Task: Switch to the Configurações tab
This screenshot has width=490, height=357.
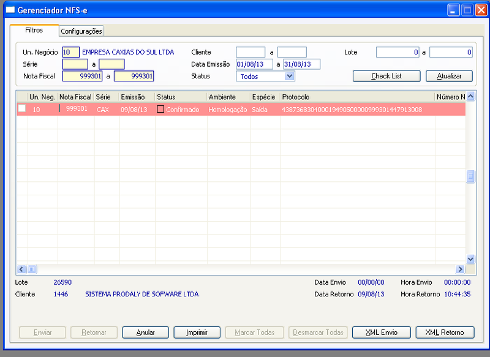Action: click(81, 31)
